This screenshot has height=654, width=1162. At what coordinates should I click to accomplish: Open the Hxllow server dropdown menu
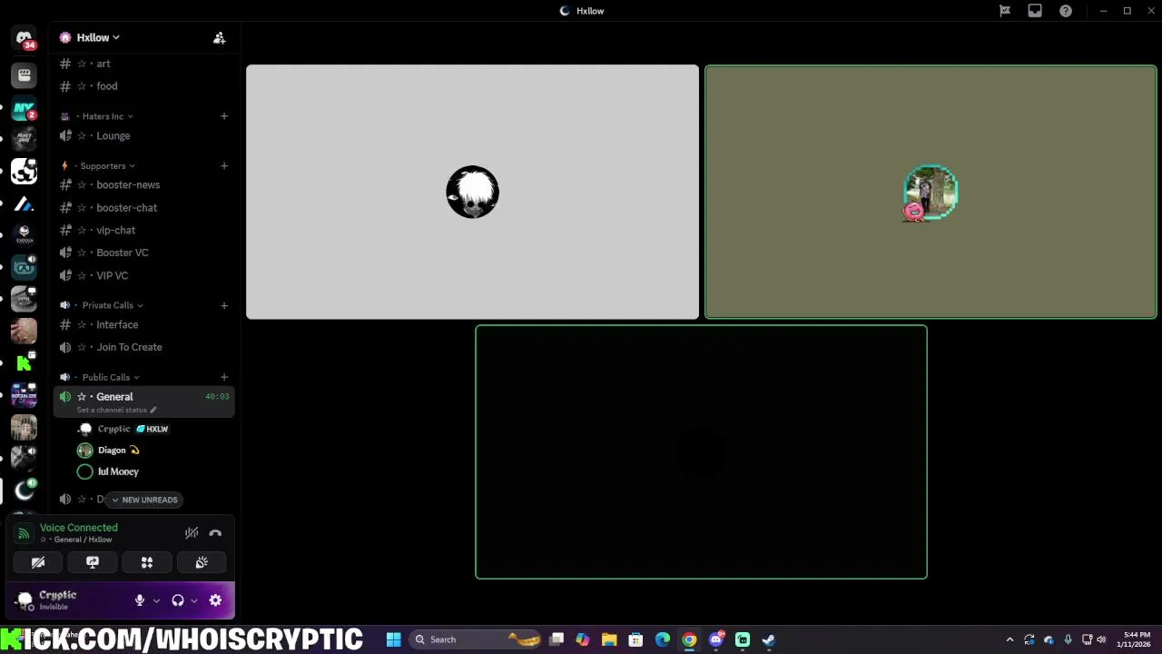(98, 38)
